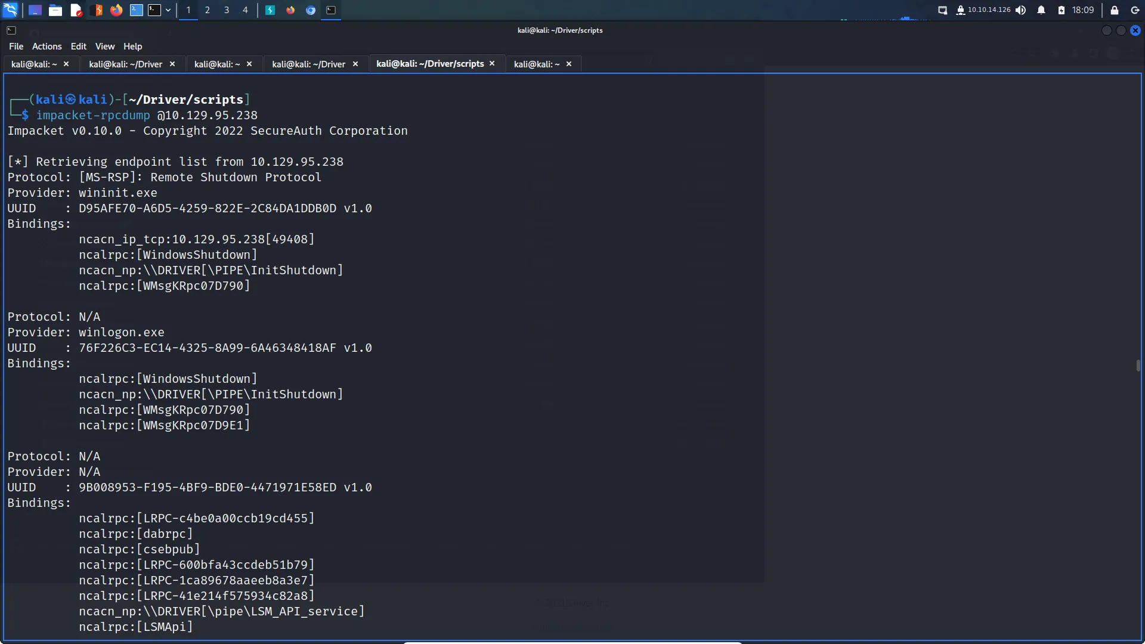Switch to workspace 3
The width and height of the screenshot is (1145, 644).
click(x=227, y=10)
